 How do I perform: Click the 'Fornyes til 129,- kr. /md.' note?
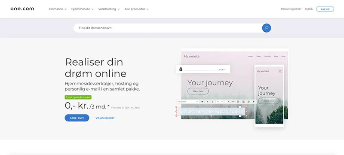[126, 107]
